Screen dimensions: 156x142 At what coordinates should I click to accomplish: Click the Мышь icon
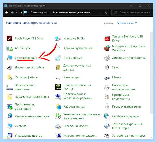107,78
